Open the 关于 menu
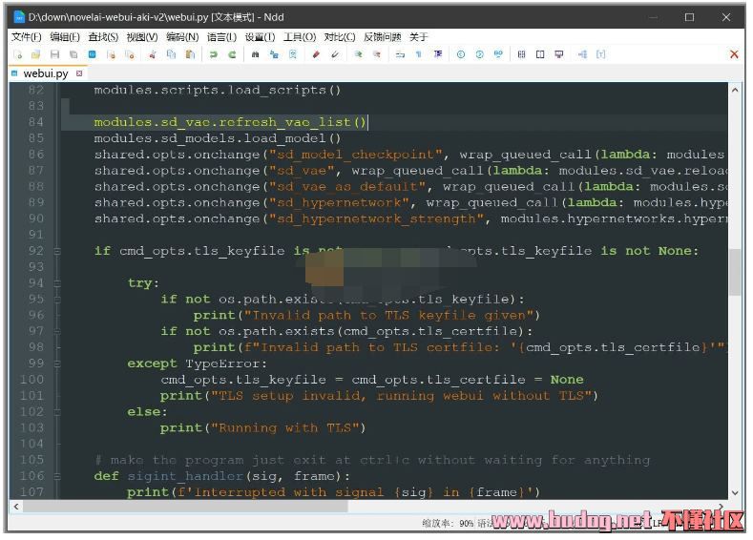753x540 pixels. (x=419, y=37)
